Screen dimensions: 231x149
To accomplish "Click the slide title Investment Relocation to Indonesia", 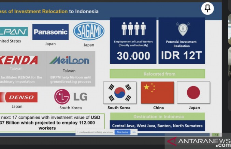I will click(x=49, y=11).
